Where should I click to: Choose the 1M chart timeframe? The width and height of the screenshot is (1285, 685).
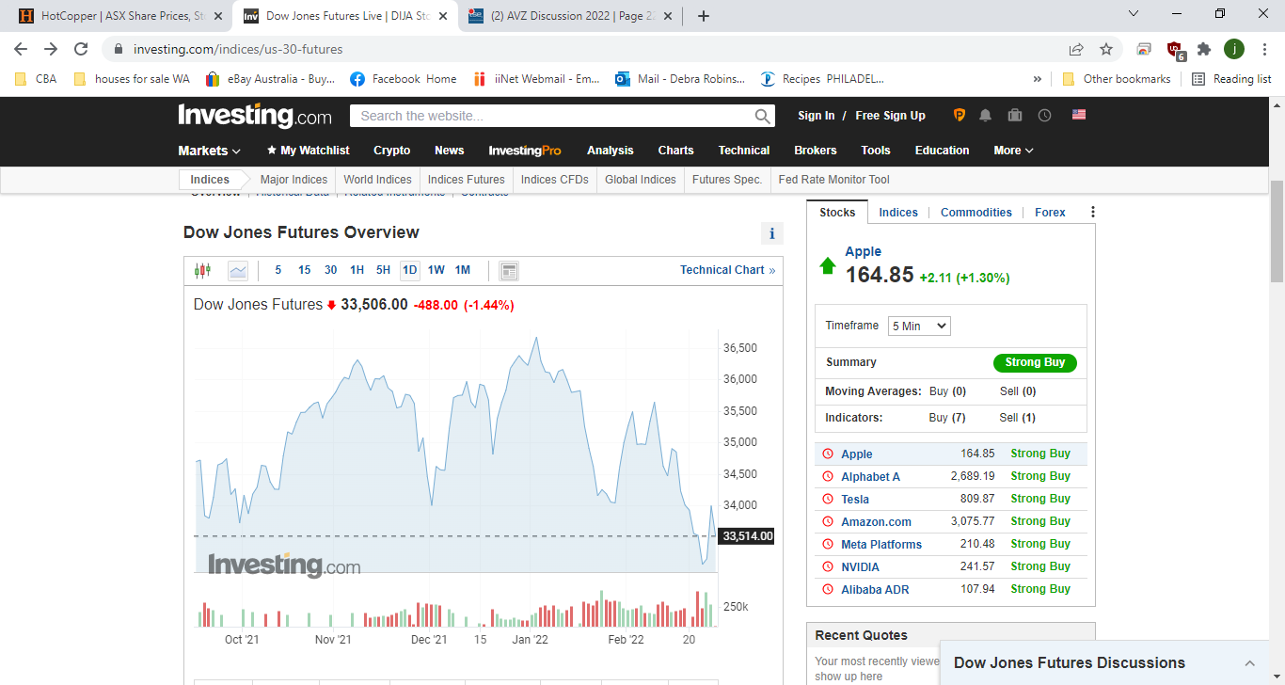(463, 270)
